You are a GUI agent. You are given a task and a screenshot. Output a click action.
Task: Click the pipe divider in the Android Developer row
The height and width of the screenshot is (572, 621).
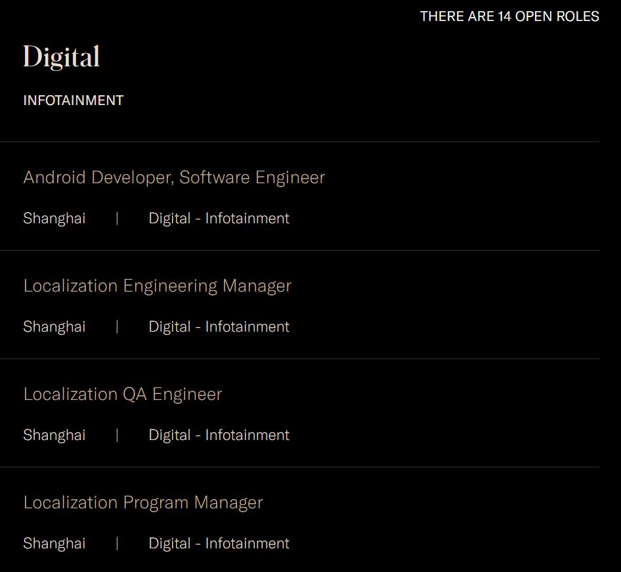click(117, 218)
